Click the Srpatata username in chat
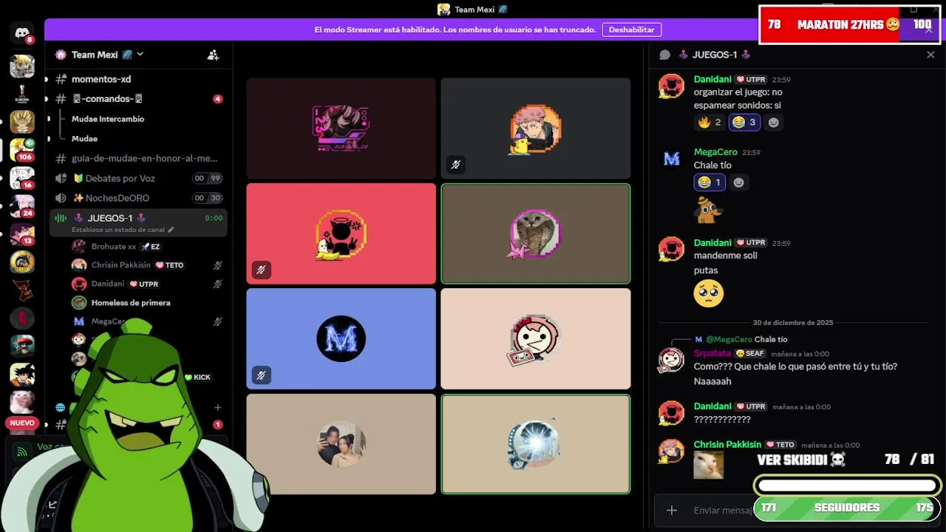 712,353
